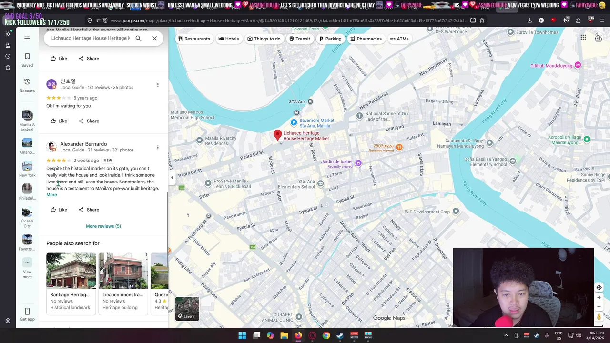This screenshot has height=343, width=610.
Task: Click the Jardin de Isabel marker
Action: pyautogui.click(x=358, y=163)
